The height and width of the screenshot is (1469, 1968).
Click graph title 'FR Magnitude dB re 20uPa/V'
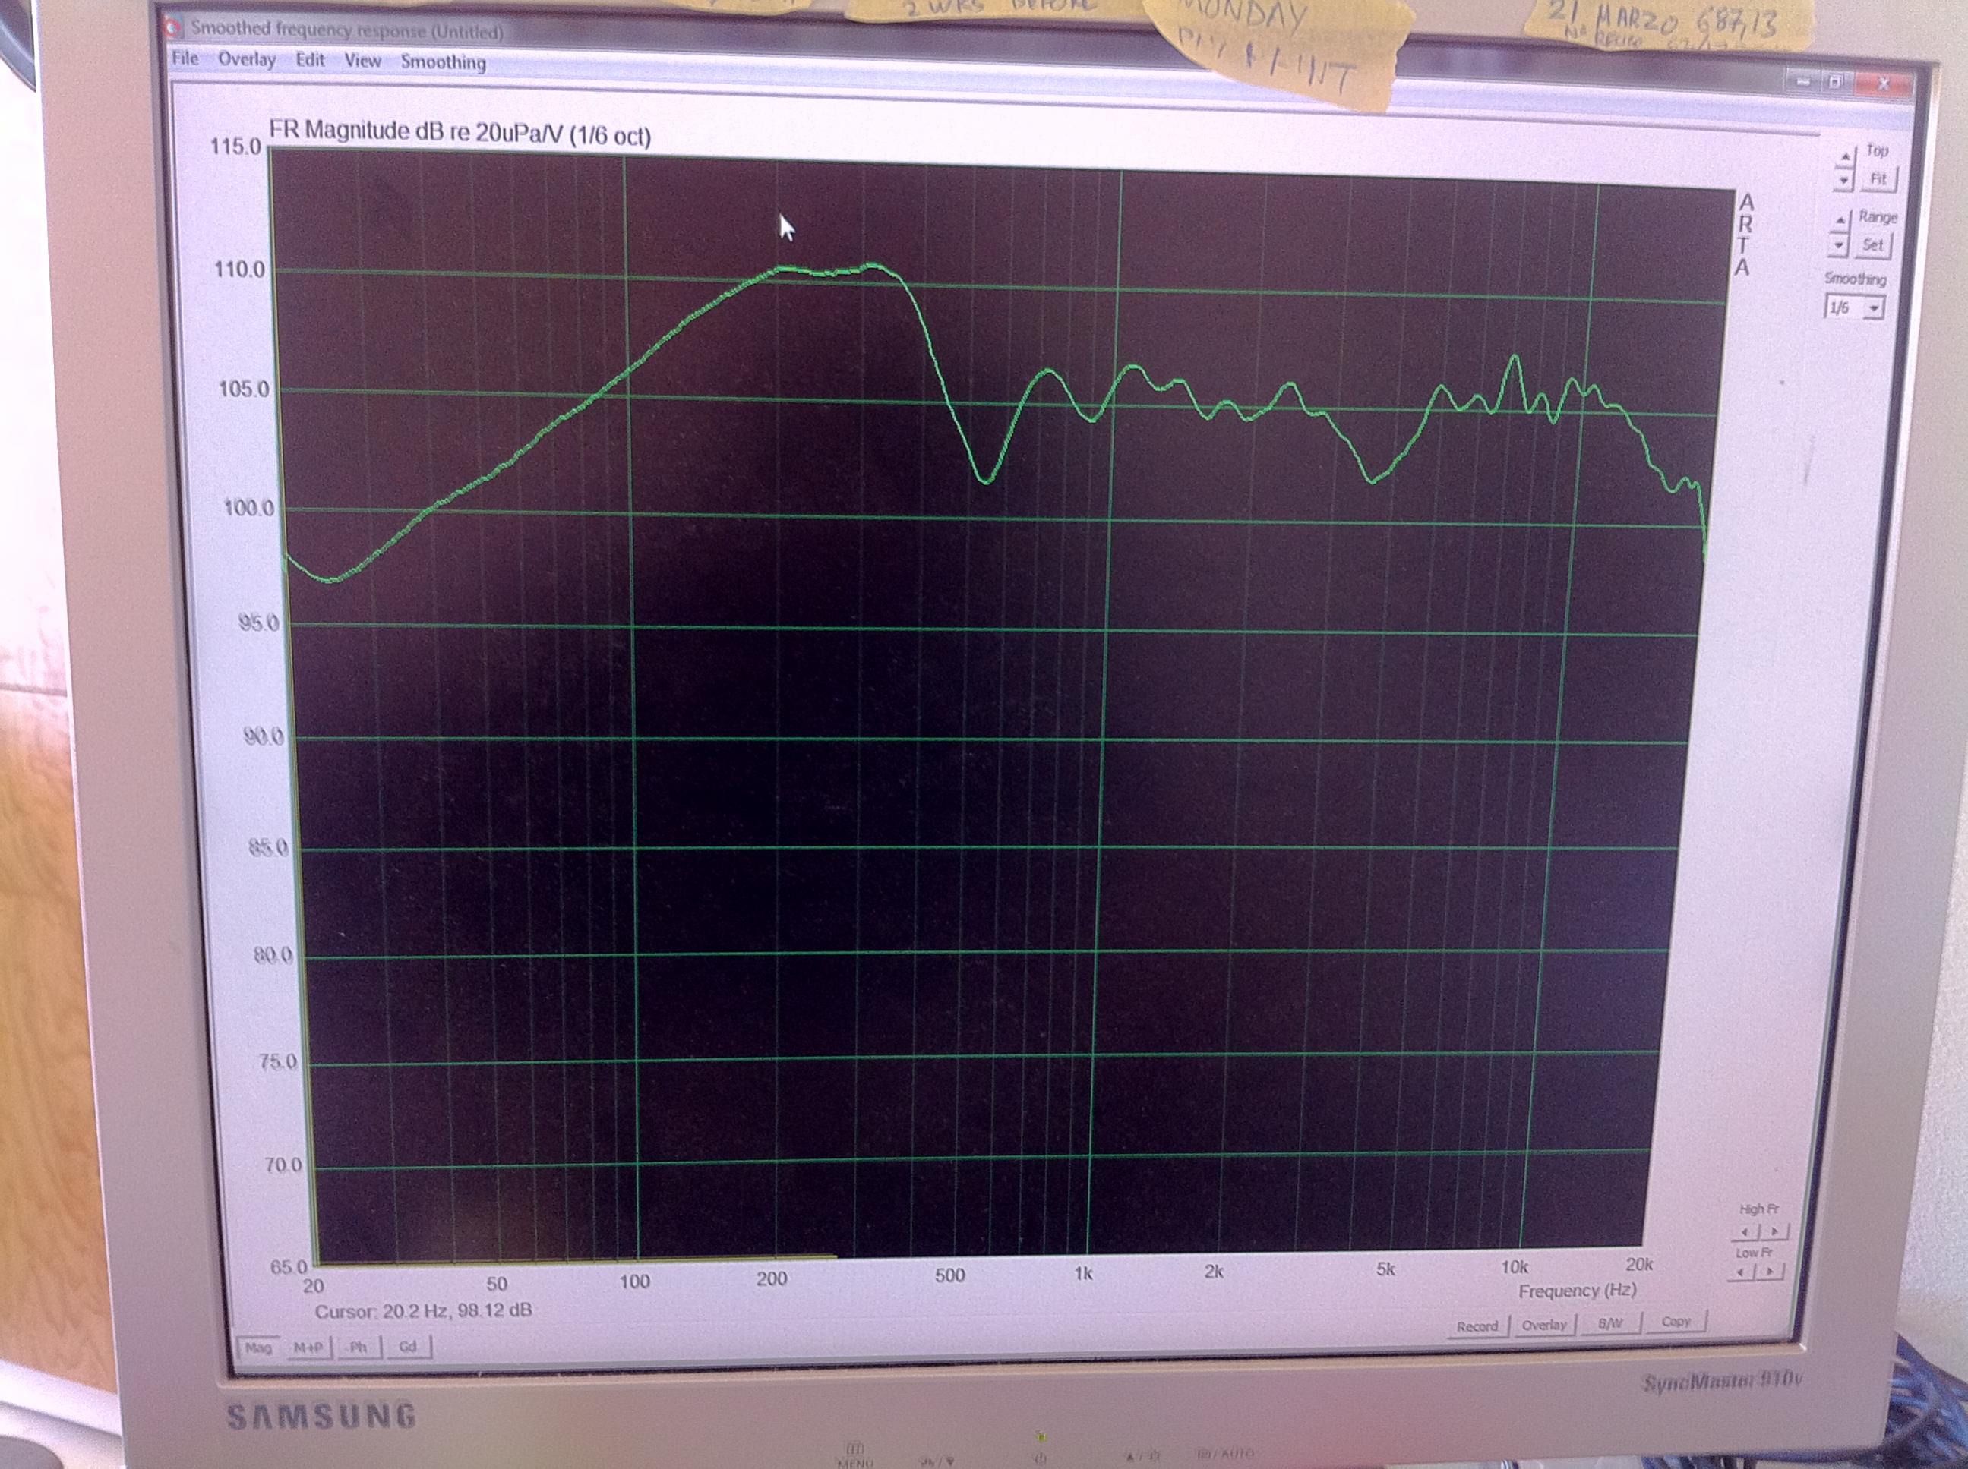pyautogui.click(x=415, y=131)
